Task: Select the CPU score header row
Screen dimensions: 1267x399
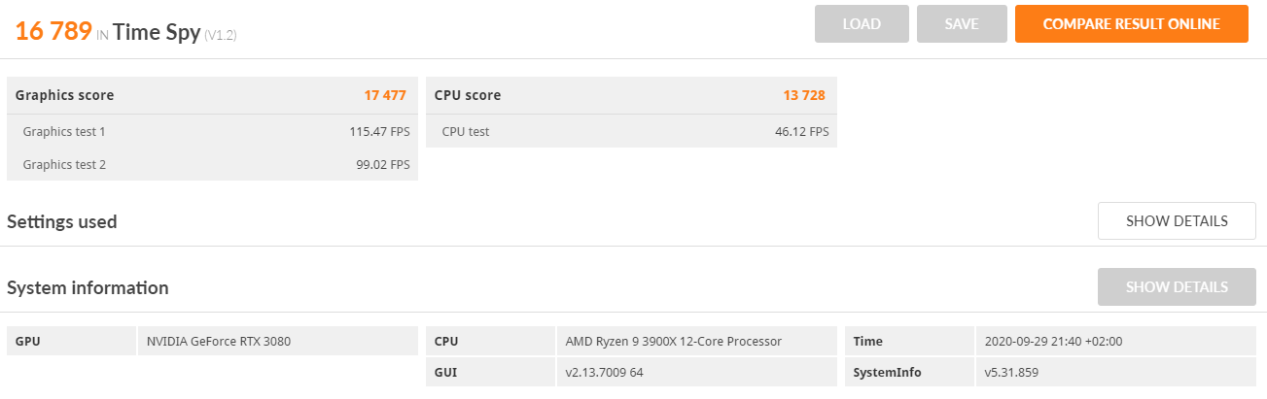Action: coord(631,95)
